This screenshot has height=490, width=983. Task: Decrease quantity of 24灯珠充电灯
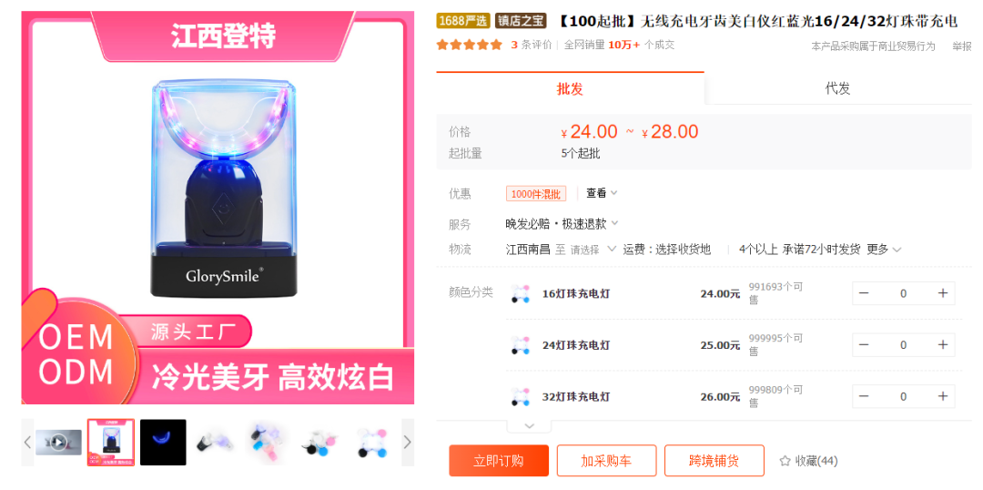(x=864, y=344)
